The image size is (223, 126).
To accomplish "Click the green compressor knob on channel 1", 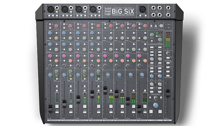I will click(56, 71).
